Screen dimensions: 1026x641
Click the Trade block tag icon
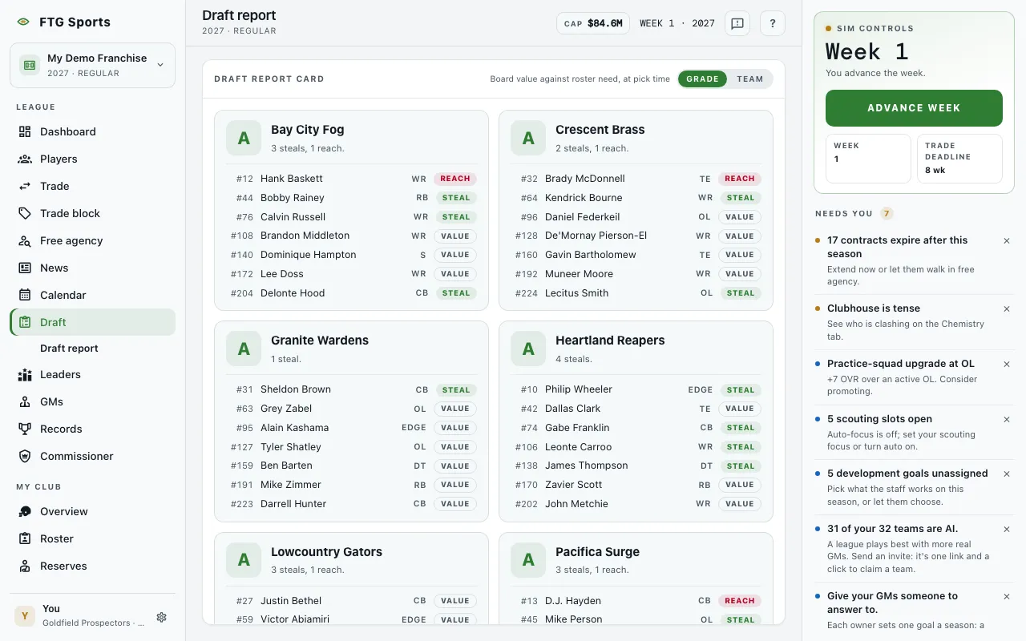[x=25, y=213]
